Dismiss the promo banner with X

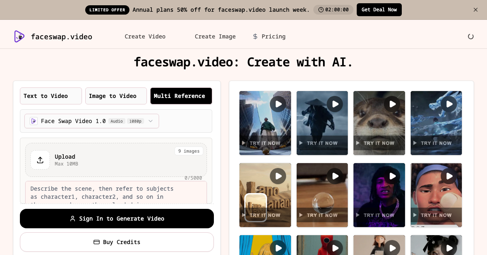click(476, 10)
